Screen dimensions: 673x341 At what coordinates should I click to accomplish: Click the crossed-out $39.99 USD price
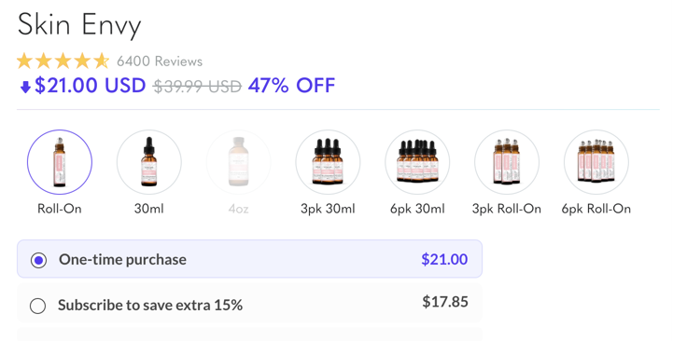[198, 87]
